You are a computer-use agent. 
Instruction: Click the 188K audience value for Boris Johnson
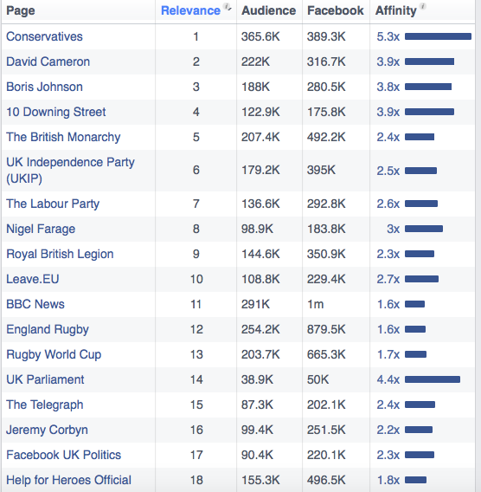(255, 87)
